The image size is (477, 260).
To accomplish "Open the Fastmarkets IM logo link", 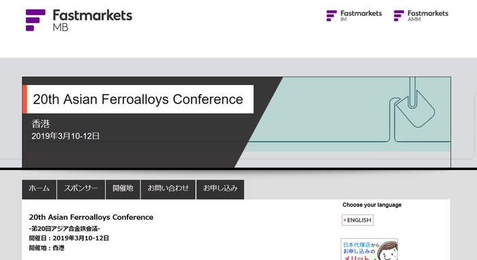I will coord(354,16).
